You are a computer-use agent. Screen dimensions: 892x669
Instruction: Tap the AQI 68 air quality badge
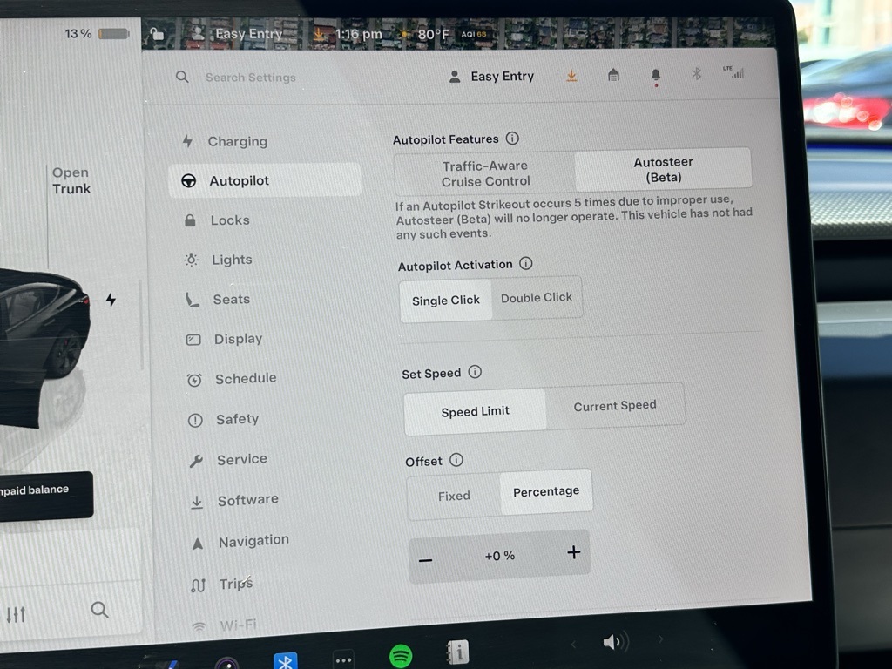click(x=473, y=34)
